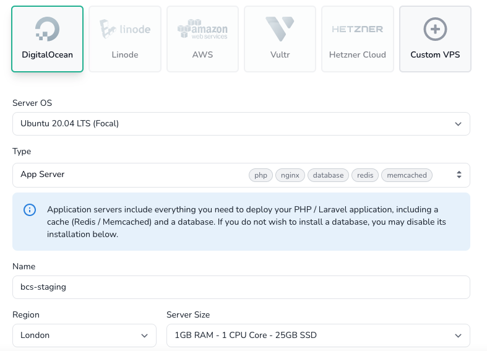Click the Type dropdown up-down arrows
This screenshot has height=351, width=487.
point(459,175)
